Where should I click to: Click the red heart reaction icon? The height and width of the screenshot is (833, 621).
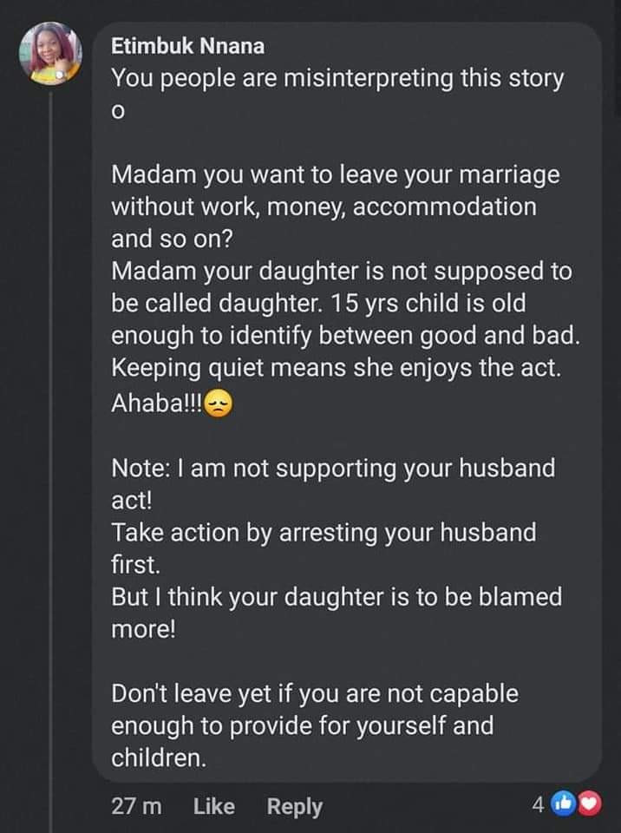coord(588,806)
